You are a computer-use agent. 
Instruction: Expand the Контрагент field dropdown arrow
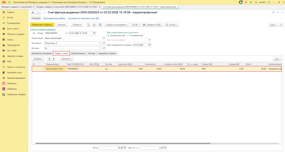100,43
